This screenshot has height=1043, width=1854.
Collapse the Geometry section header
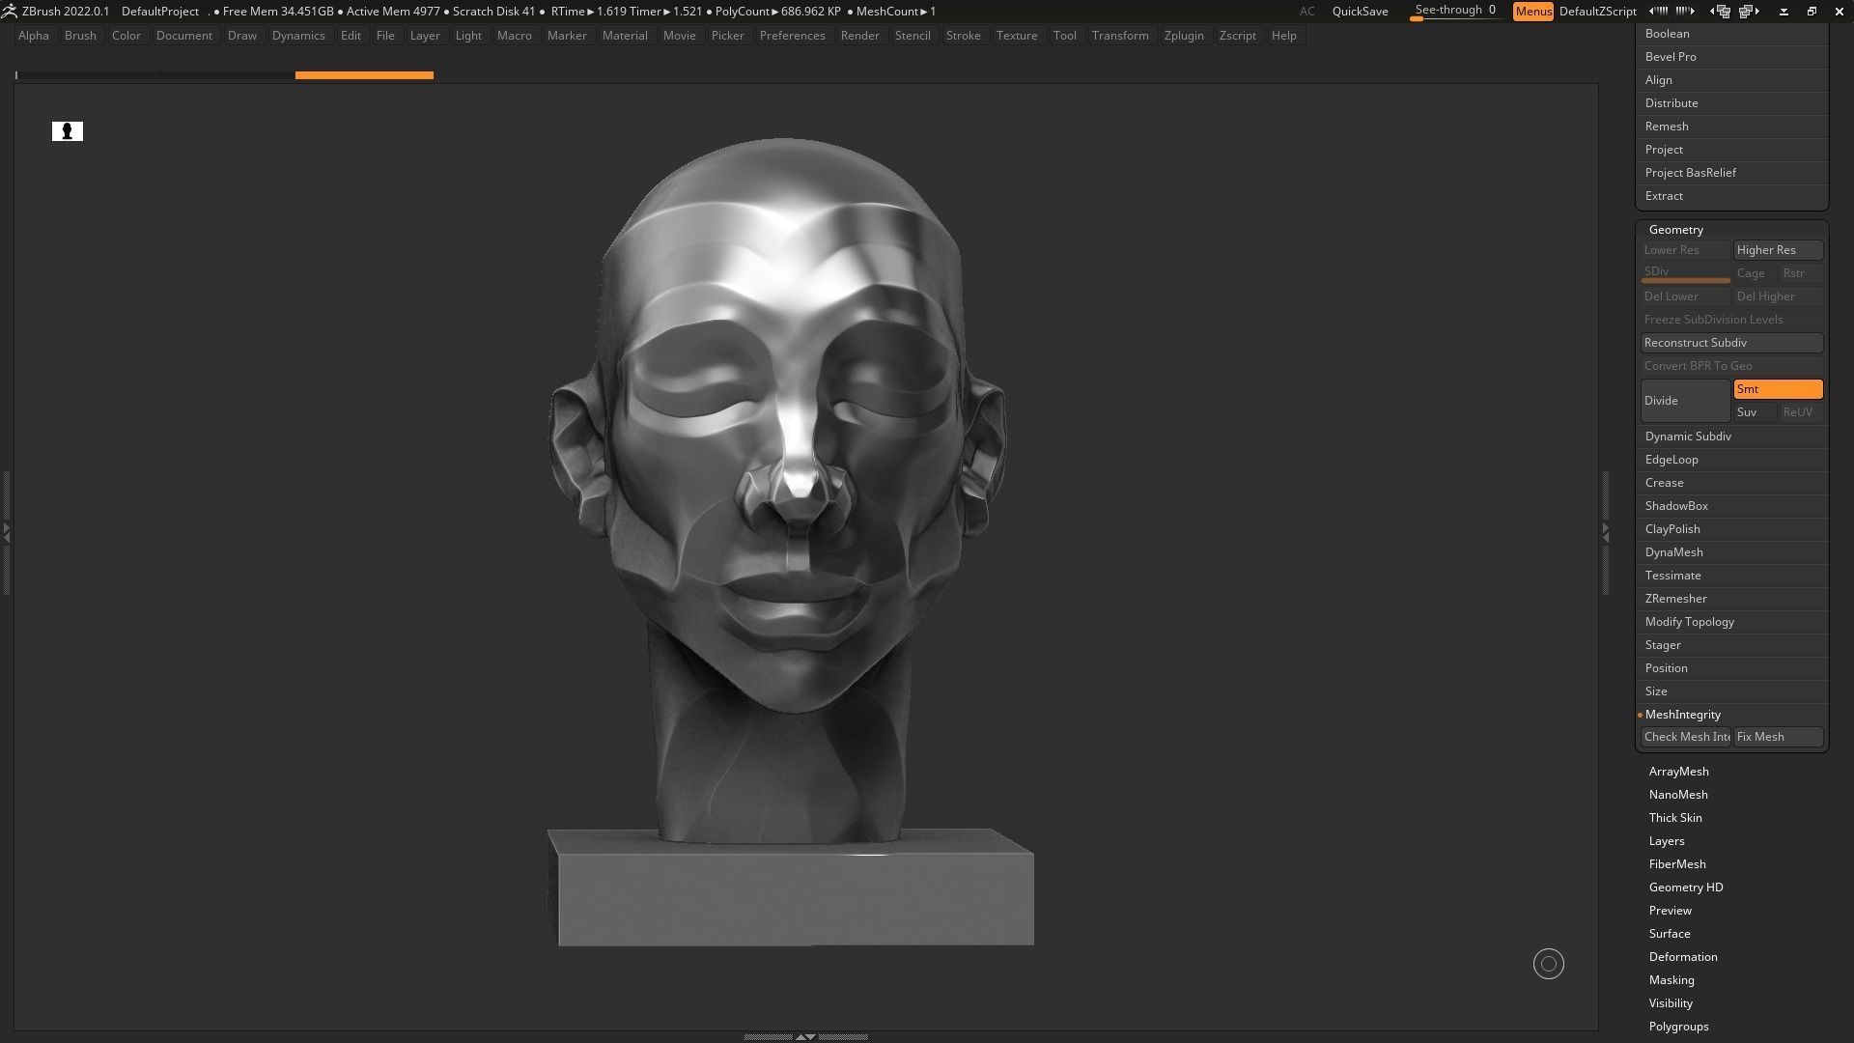coord(1676,230)
